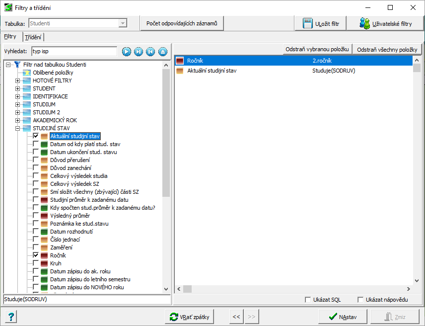This screenshot has width=425, height=326.
Task: Enable the Ukázat SQL checkbox
Action: click(x=308, y=300)
